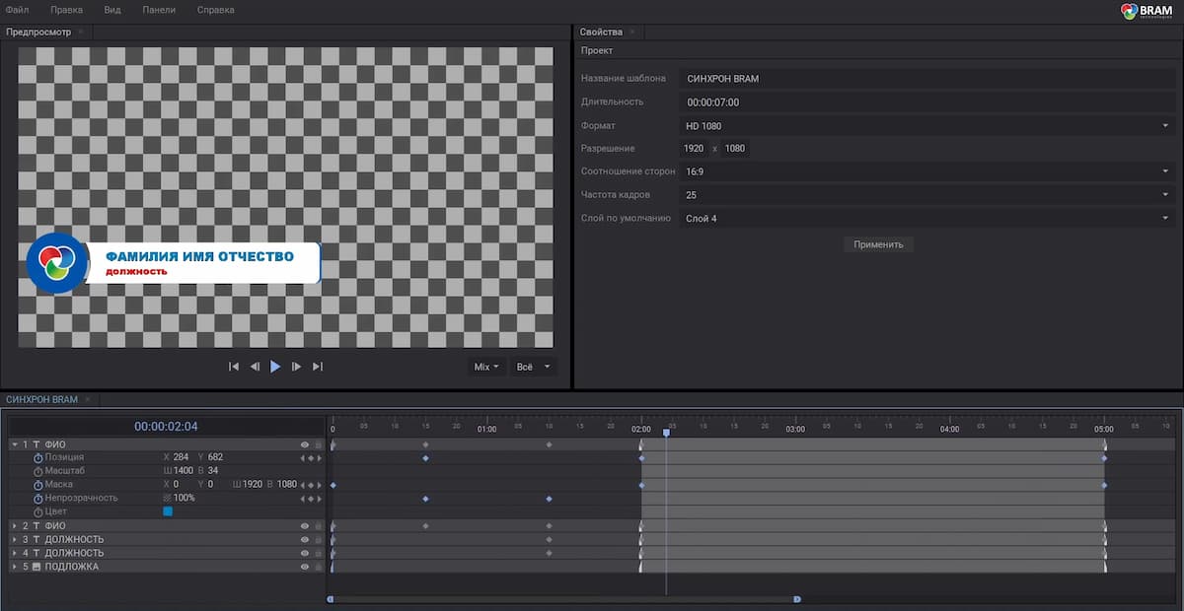Hide layer 5 ПОДЛОЖКА with eye icon
This screenshot has width=1184, height=611.
[x=305, y=568]
